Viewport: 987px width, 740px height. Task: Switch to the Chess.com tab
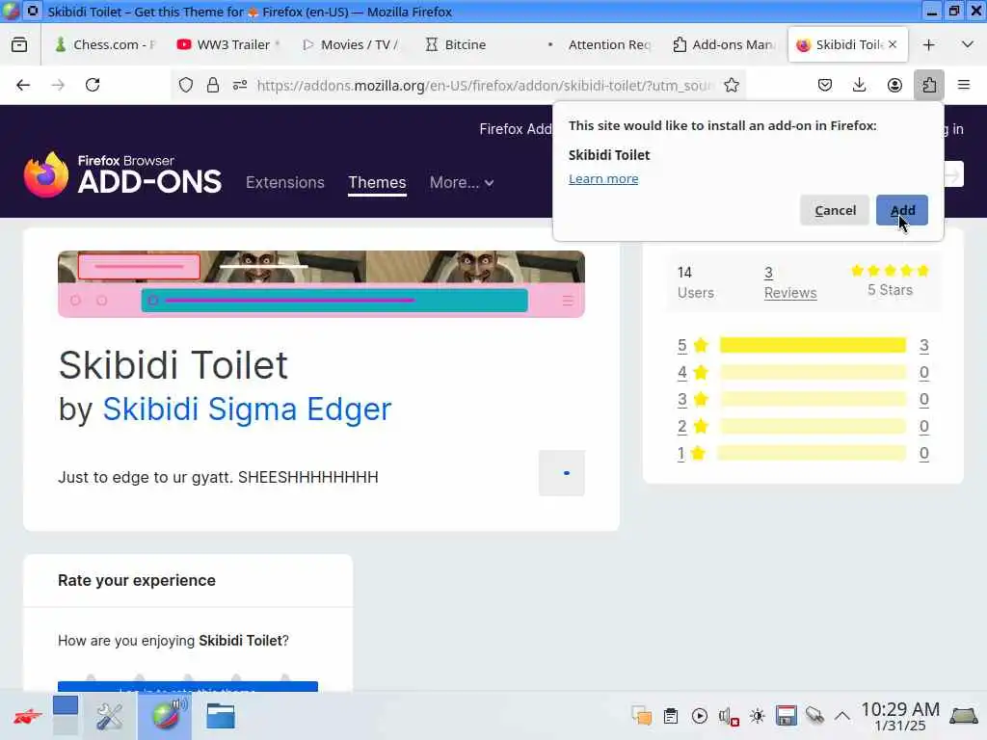[104, 44]
